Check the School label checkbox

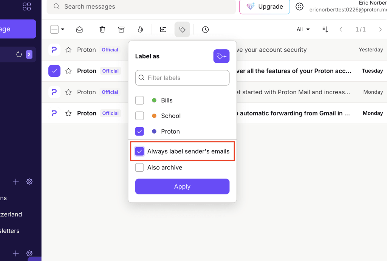[x=139, y=116]
